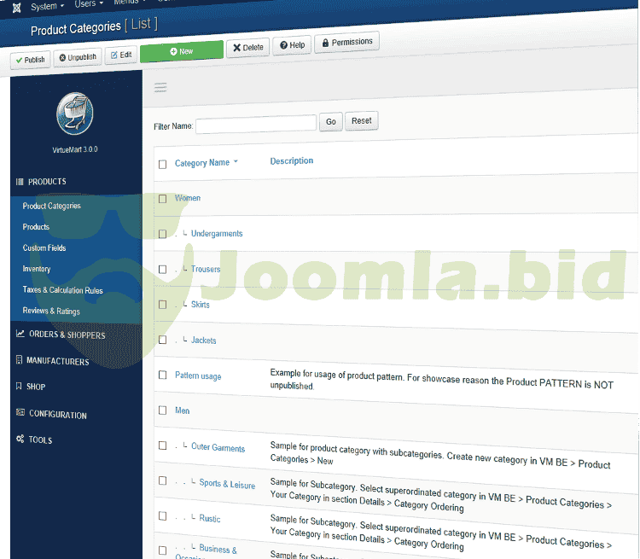Open the Inventory sidebar item
This screenshot has height=559, width=640.
[x=37, y=269]
